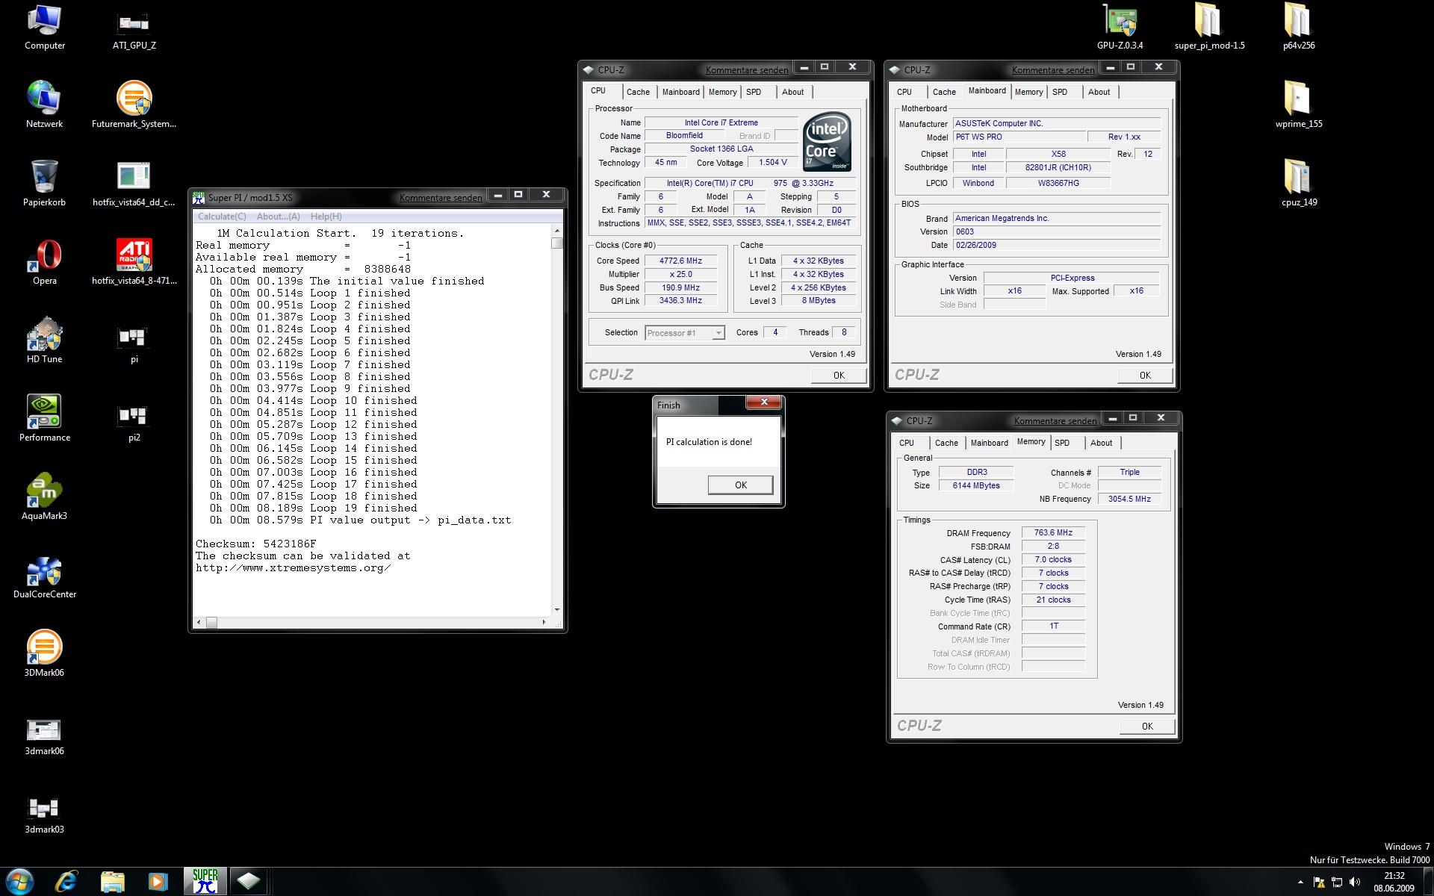Image resolution: width=1434 pixels, height=896 pixels.
Task: Switch to Super PI taskbar button
Action: click(205, 882)
